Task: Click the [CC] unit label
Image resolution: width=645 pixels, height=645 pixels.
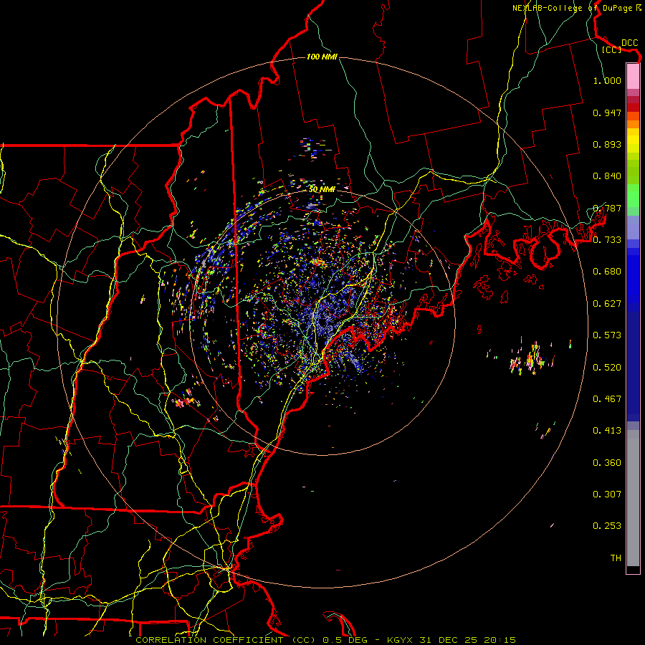Action: coord(612,49)
